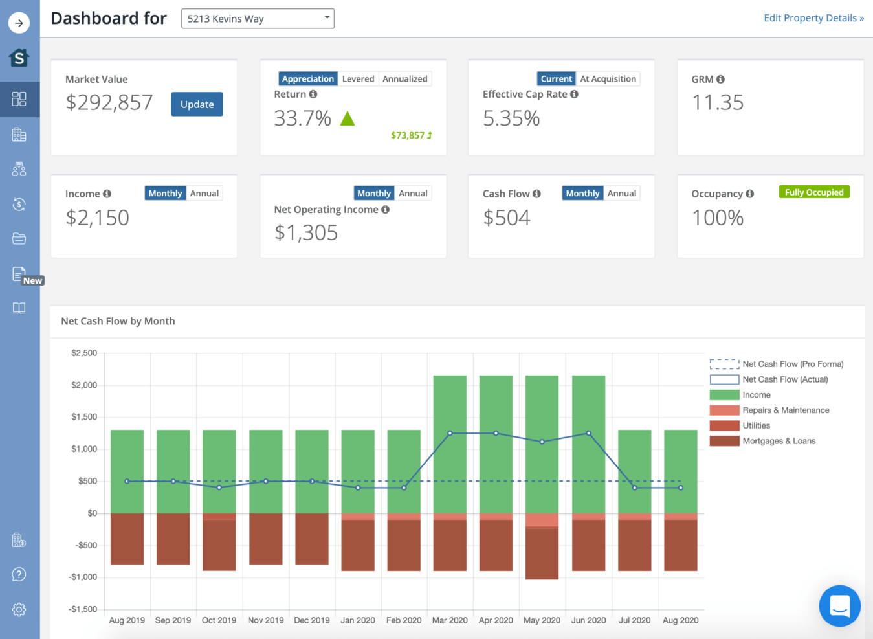Open the Dashboards grid icon in sidebar
873x639 pixels.
pos(19,99)
